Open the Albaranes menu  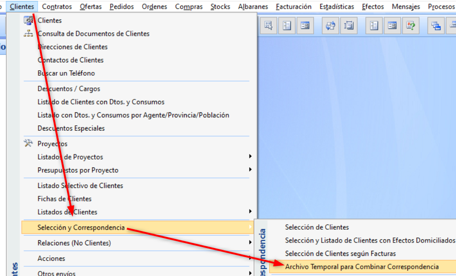pos(253,6)
